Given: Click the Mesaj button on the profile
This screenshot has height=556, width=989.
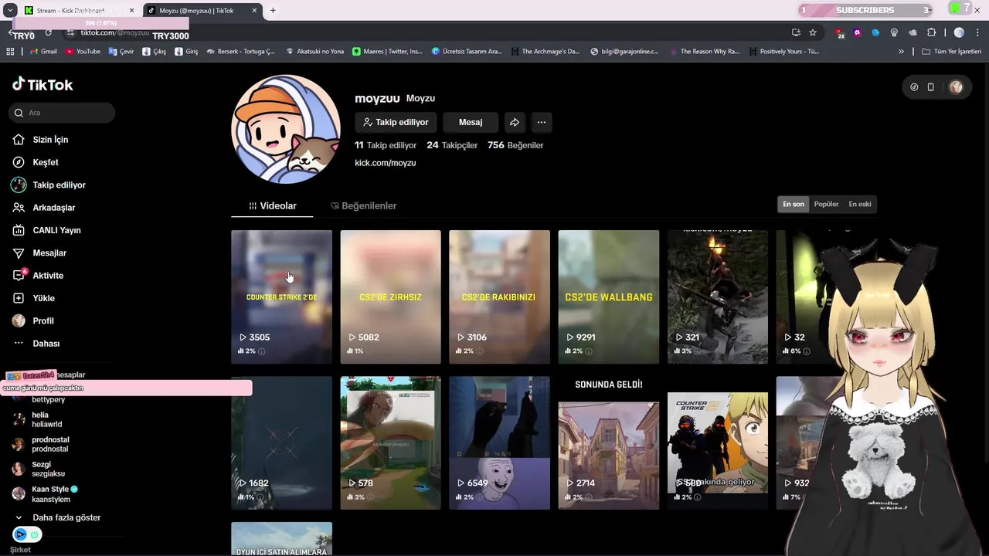Looking at the screenshot, I should [471, 122].
